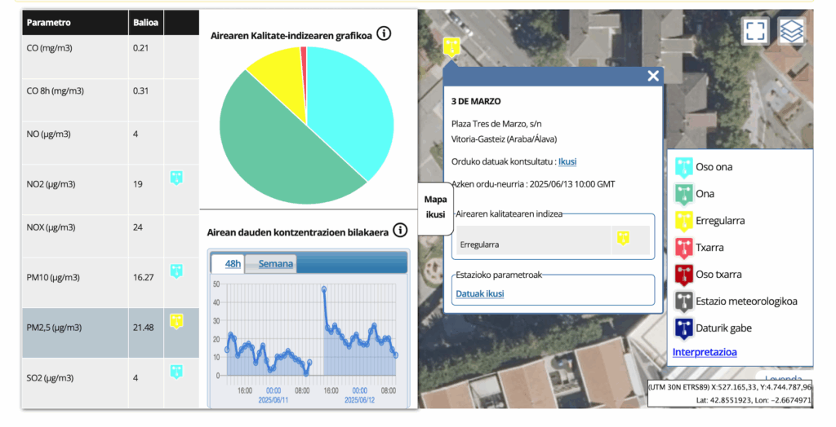Click the Oso txarra legend icon
This screenshot has height=427, width=836.
point(684,275)
